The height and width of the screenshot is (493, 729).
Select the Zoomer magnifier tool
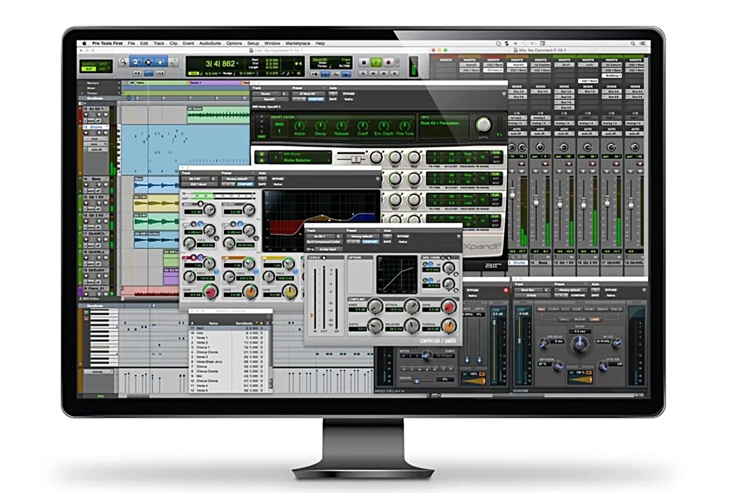pos(124,61)
